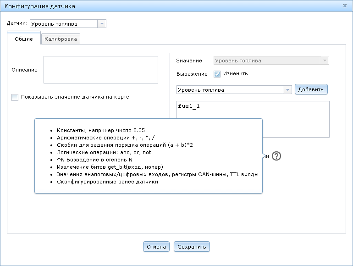The image size is (353, 266).
Task: Click the parameter combo text left of Добавить
Action: click(230, 90)
